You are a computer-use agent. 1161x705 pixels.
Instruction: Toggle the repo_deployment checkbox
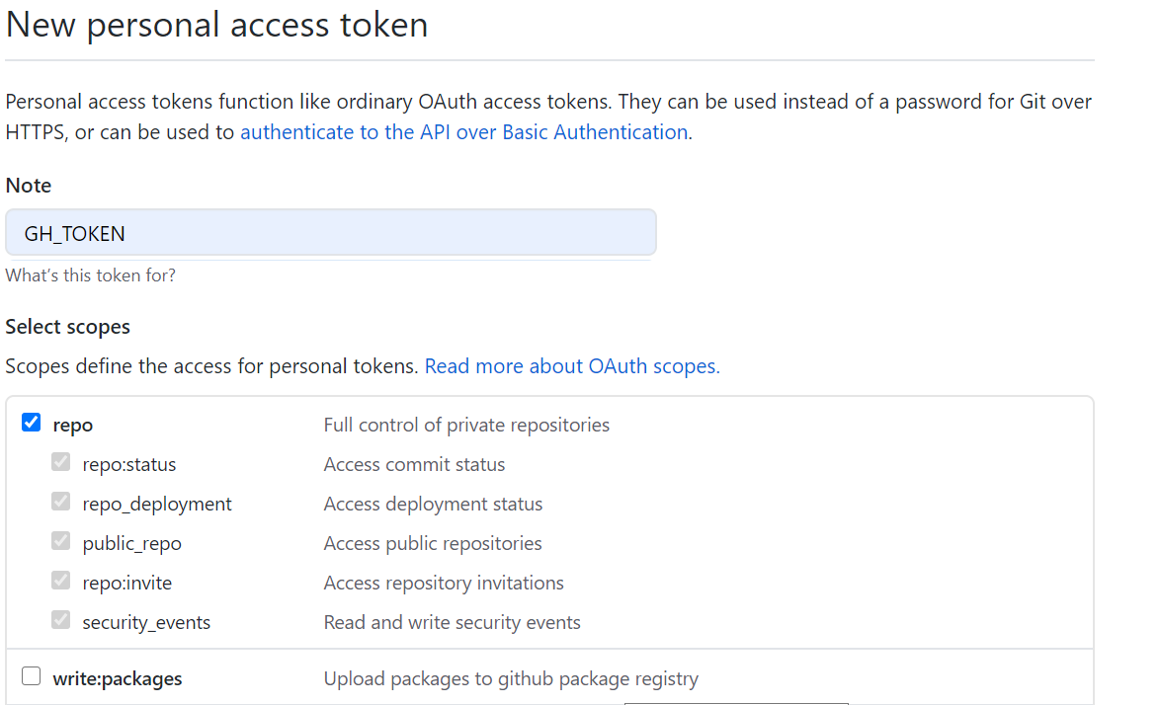click(61, 502)
